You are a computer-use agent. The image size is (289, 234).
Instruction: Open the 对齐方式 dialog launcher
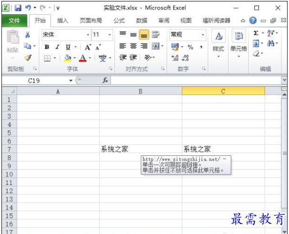coord(163,69)
